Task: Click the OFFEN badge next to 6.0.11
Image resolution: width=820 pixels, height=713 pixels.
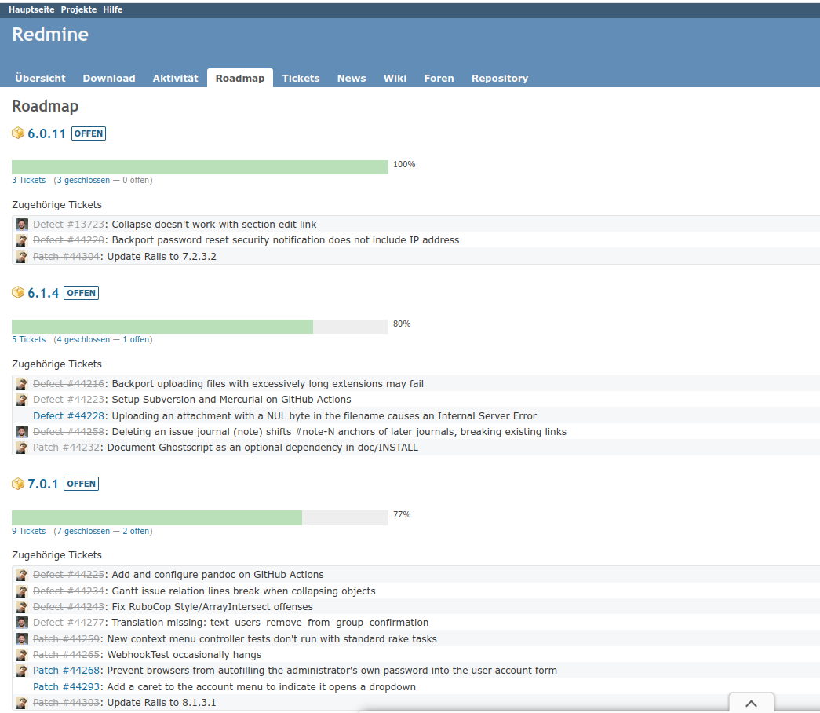Action: 89,133
